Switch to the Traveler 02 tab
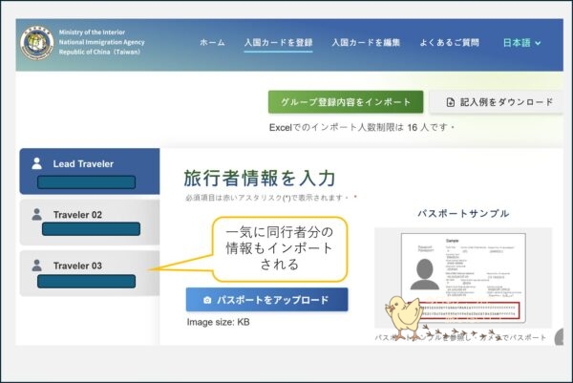Image resolution: width=573 pixels, height=383 pixels. click(x=89, y=223)
